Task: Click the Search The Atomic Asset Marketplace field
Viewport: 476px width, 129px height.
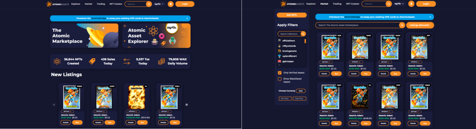Action: point(357,25)
